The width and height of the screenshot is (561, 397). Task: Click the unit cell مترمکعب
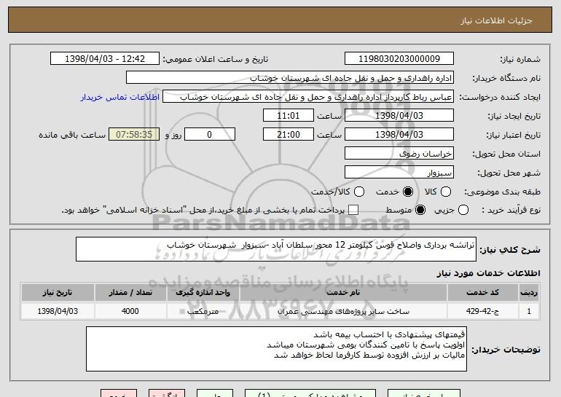tap(203, 311)
